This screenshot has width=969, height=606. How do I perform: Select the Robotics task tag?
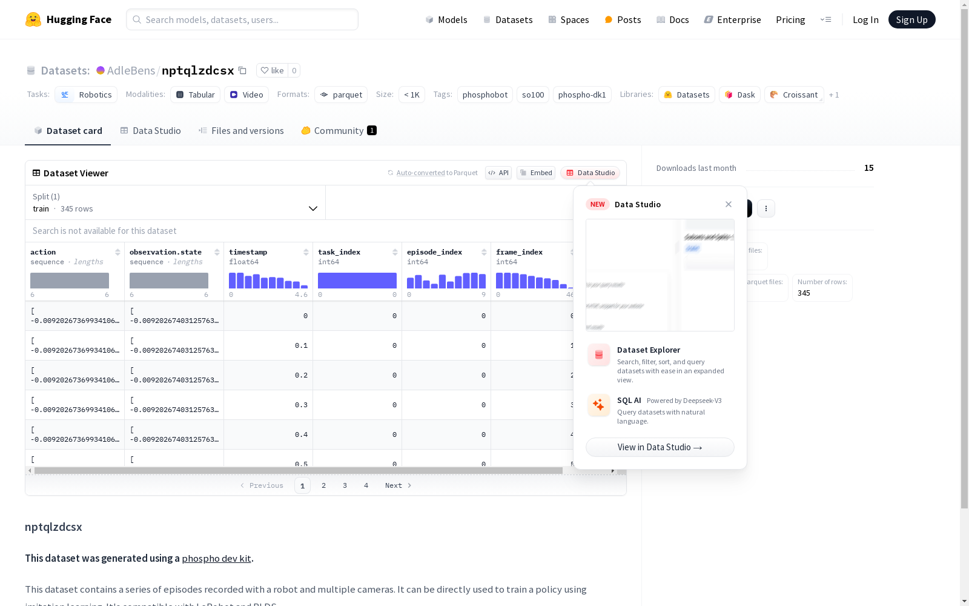[x=86, y=95]
